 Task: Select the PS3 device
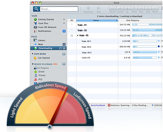tap(40, 79)
